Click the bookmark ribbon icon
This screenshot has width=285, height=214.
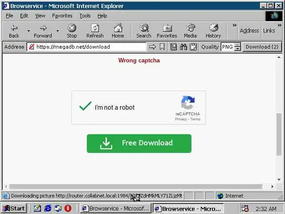click(162, 47)
